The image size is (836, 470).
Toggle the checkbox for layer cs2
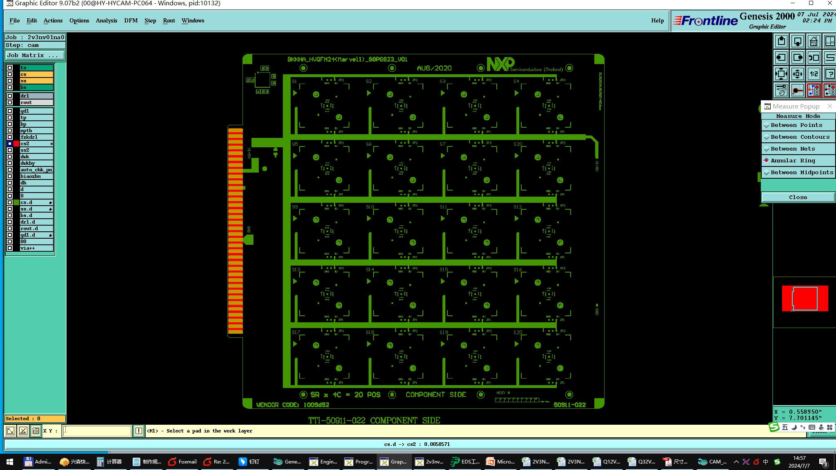10,144
